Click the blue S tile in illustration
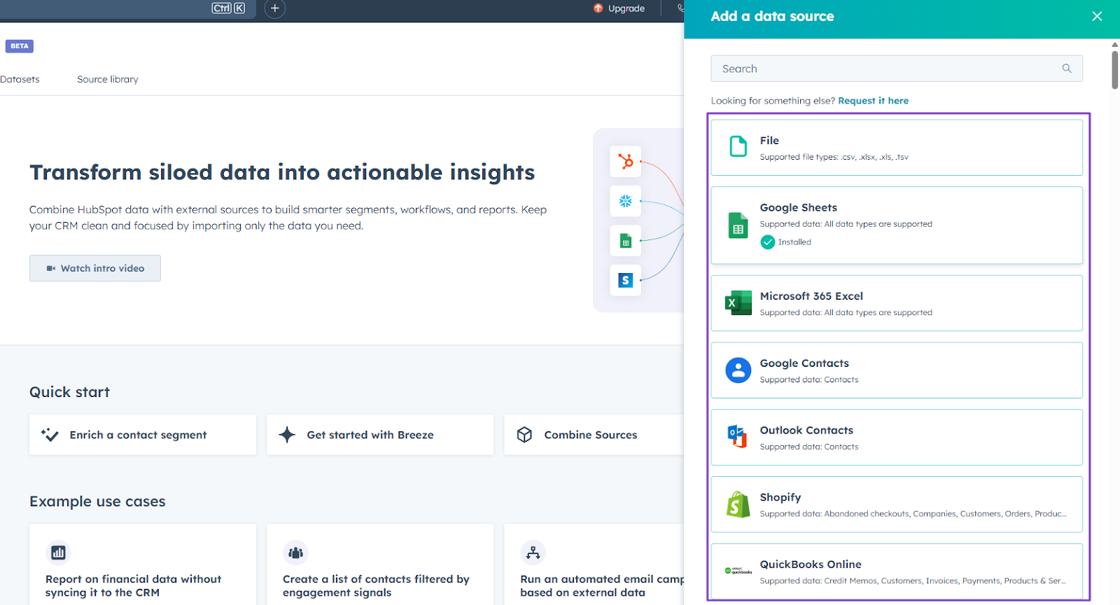 pos(625,281)
